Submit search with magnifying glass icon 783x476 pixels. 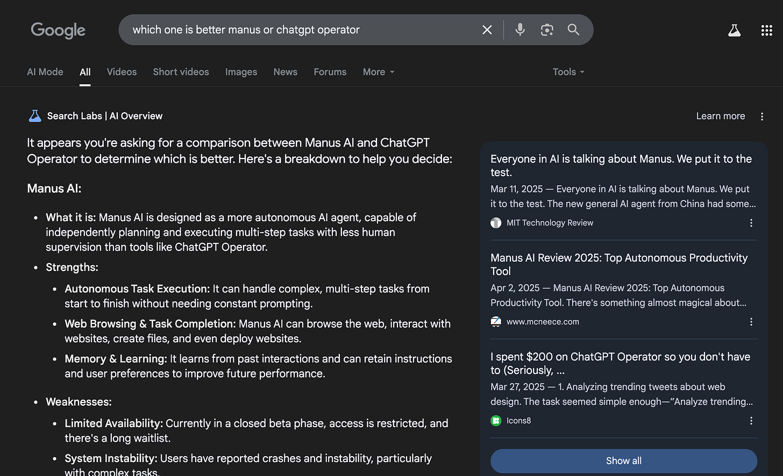573,30
